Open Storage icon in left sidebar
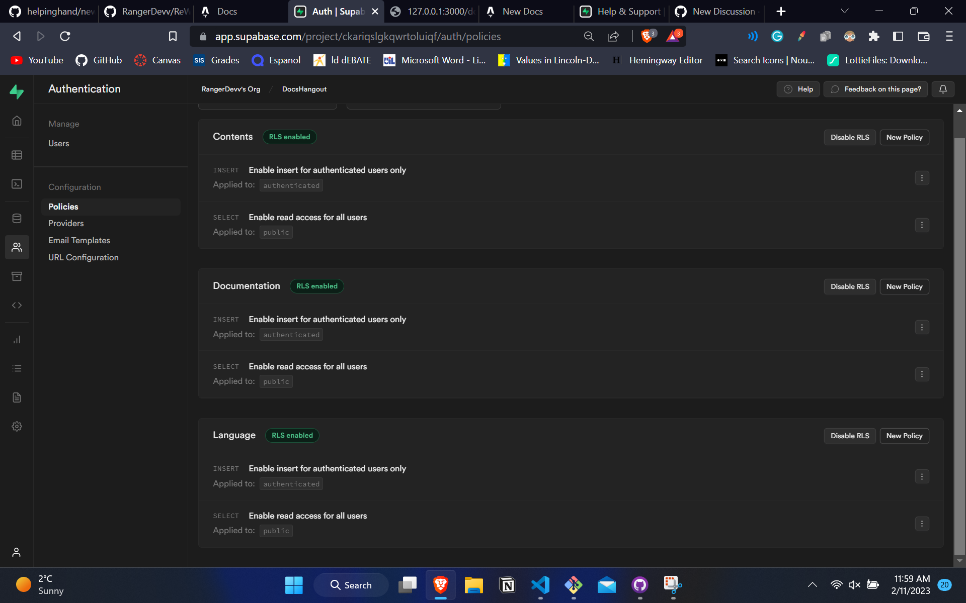966x603 pixels. pos(17,276)
